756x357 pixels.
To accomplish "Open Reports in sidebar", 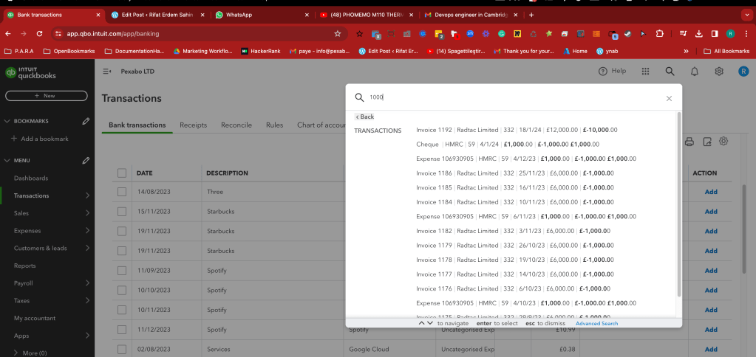I will tap(25, 266).
